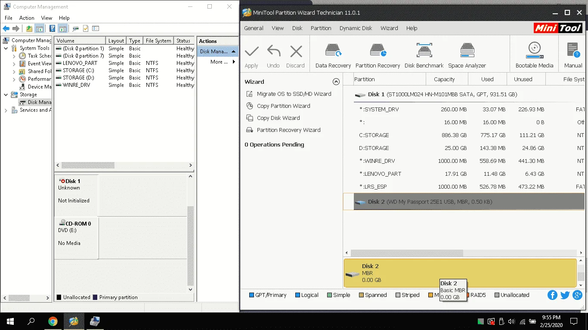Click the blue Back arrow in Computer Management
Image resolution: width=588 pixels, height=330 pixels.
click(6, 29)
